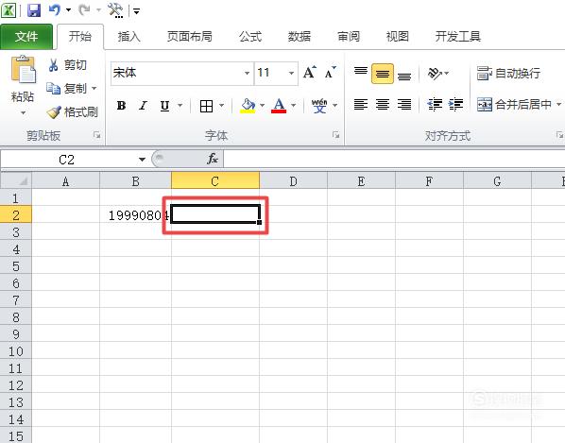Screen dimensions: 565x443
Task: Toggle middle vertical alignment (highlighted)
Action: (x=383, y=74)
